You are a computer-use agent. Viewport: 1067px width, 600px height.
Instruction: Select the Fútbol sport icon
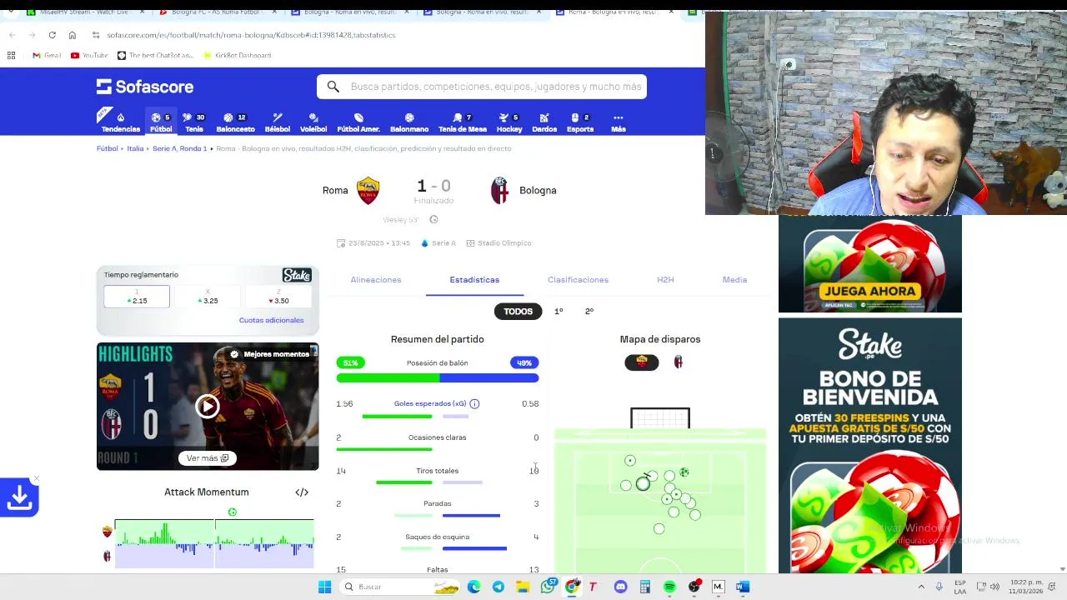click(x=161, y=122)
